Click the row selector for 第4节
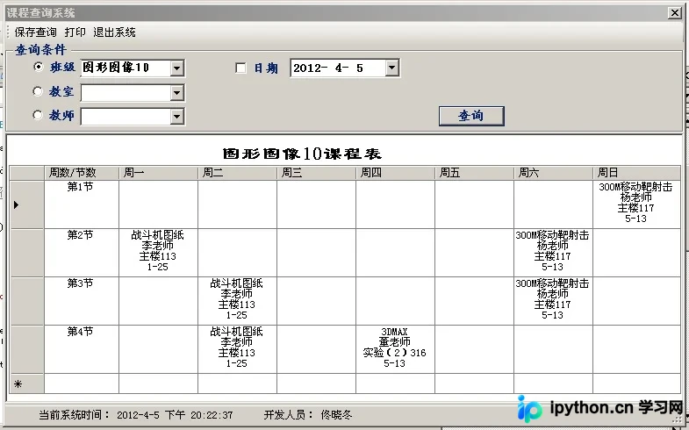Screen dimensions: 689x430 click(x=26, y=349)
